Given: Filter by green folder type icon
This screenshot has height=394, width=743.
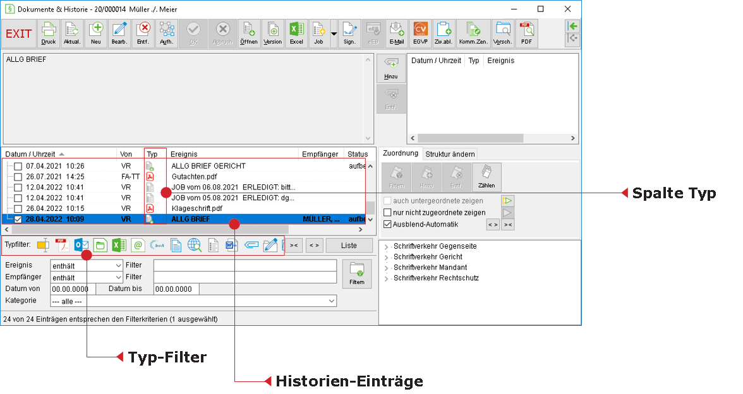Looking at the screenshot, I should [x=100, y=245].
